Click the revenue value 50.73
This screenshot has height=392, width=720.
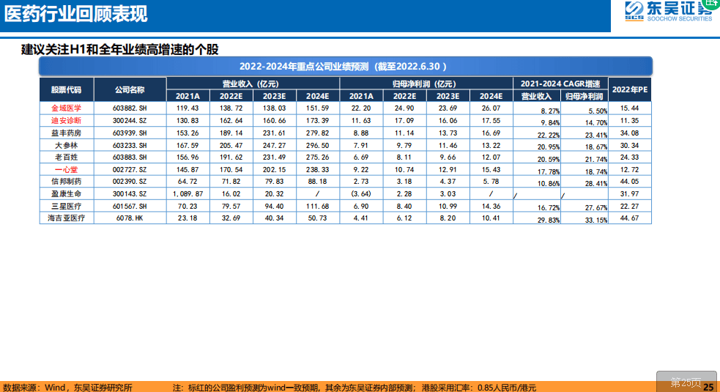coord(317,218)
